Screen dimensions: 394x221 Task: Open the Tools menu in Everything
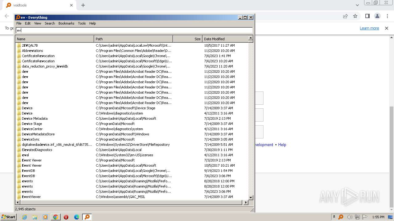pyautogui.click(x=82, y=23)
